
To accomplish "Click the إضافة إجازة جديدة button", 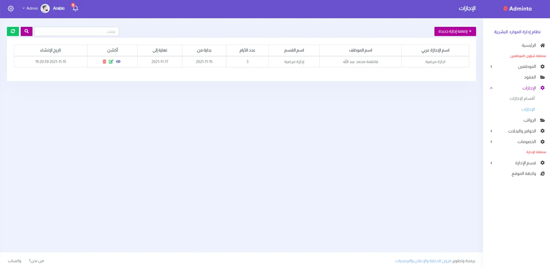I will pyautogui.click(x=455, y=31).
